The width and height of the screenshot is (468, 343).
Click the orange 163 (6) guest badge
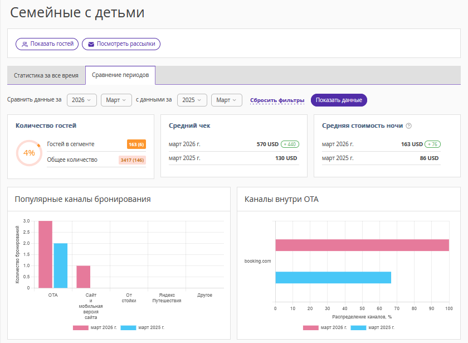click(136, 144)
